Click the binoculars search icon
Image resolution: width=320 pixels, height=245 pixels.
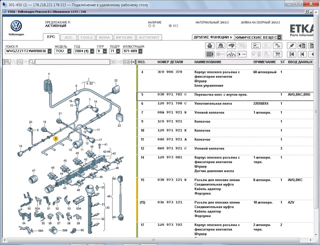pos(231,46)
